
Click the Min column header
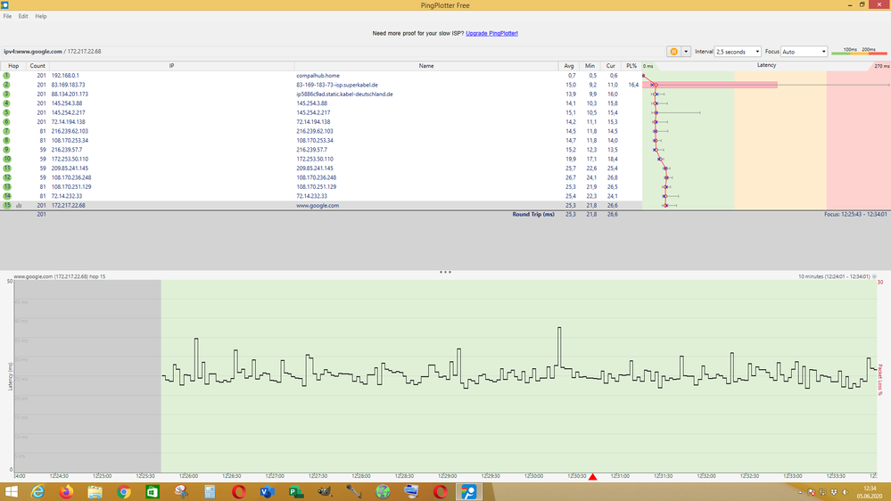point(590,66)
